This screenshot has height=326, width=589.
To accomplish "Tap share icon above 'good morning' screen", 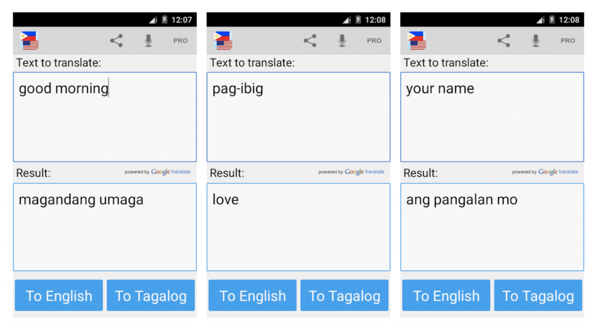I will tap(116, 41).
